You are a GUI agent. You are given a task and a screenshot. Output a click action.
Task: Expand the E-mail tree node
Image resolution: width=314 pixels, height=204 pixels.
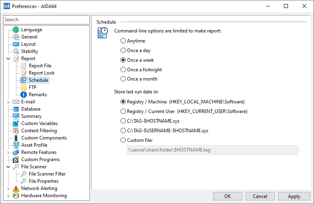(x=8, y=102)
